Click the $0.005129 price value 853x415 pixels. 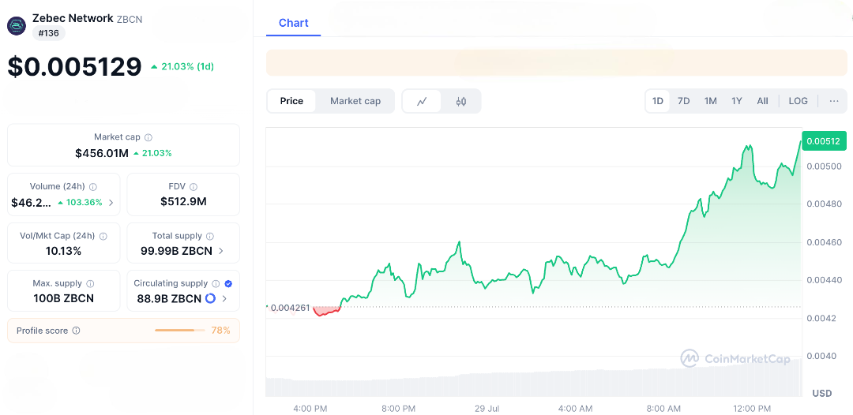point(74,66)
